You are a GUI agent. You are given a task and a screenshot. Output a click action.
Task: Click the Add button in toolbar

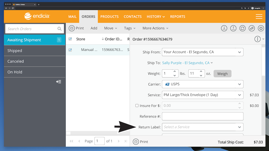[94, 28]
